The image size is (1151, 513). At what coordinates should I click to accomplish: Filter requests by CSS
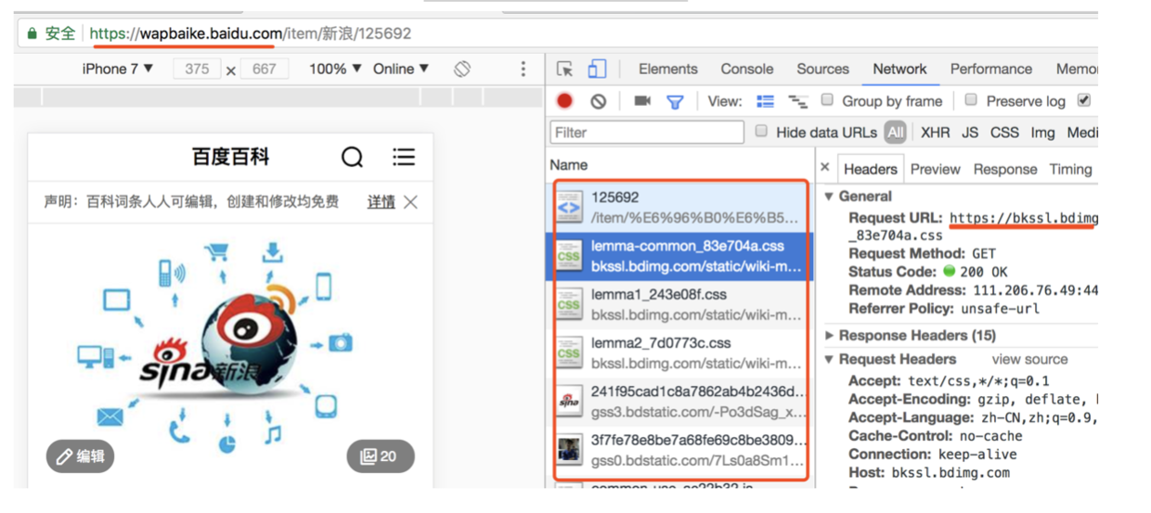pos(1004,133)
